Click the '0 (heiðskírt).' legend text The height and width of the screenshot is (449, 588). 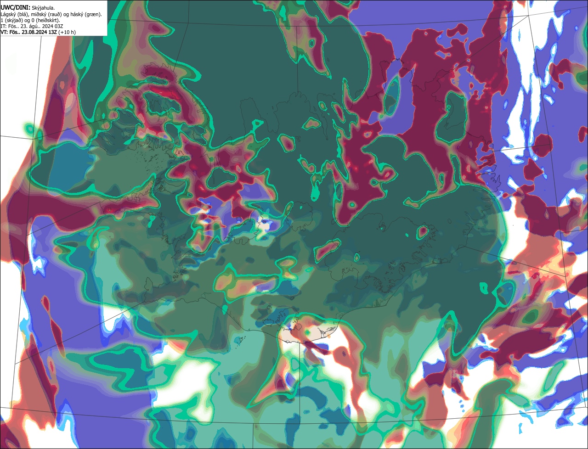tap(45, 21)
